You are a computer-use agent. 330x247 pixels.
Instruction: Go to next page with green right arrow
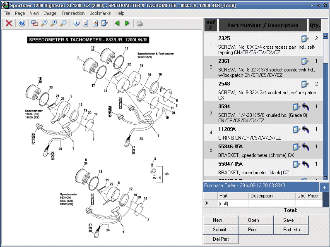(127, 23)
